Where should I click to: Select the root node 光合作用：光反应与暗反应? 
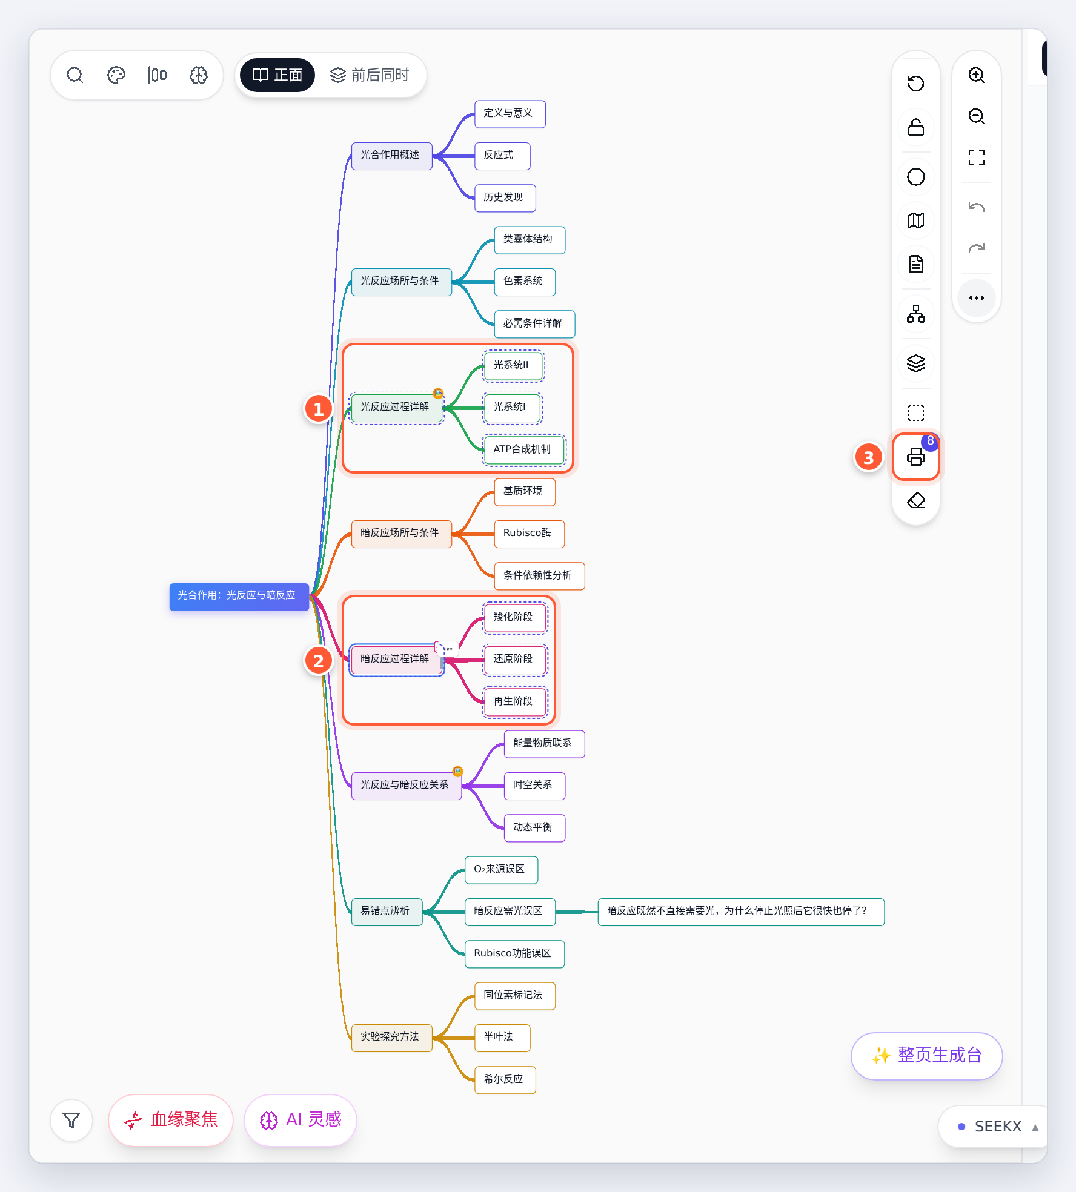click(239, 597)
